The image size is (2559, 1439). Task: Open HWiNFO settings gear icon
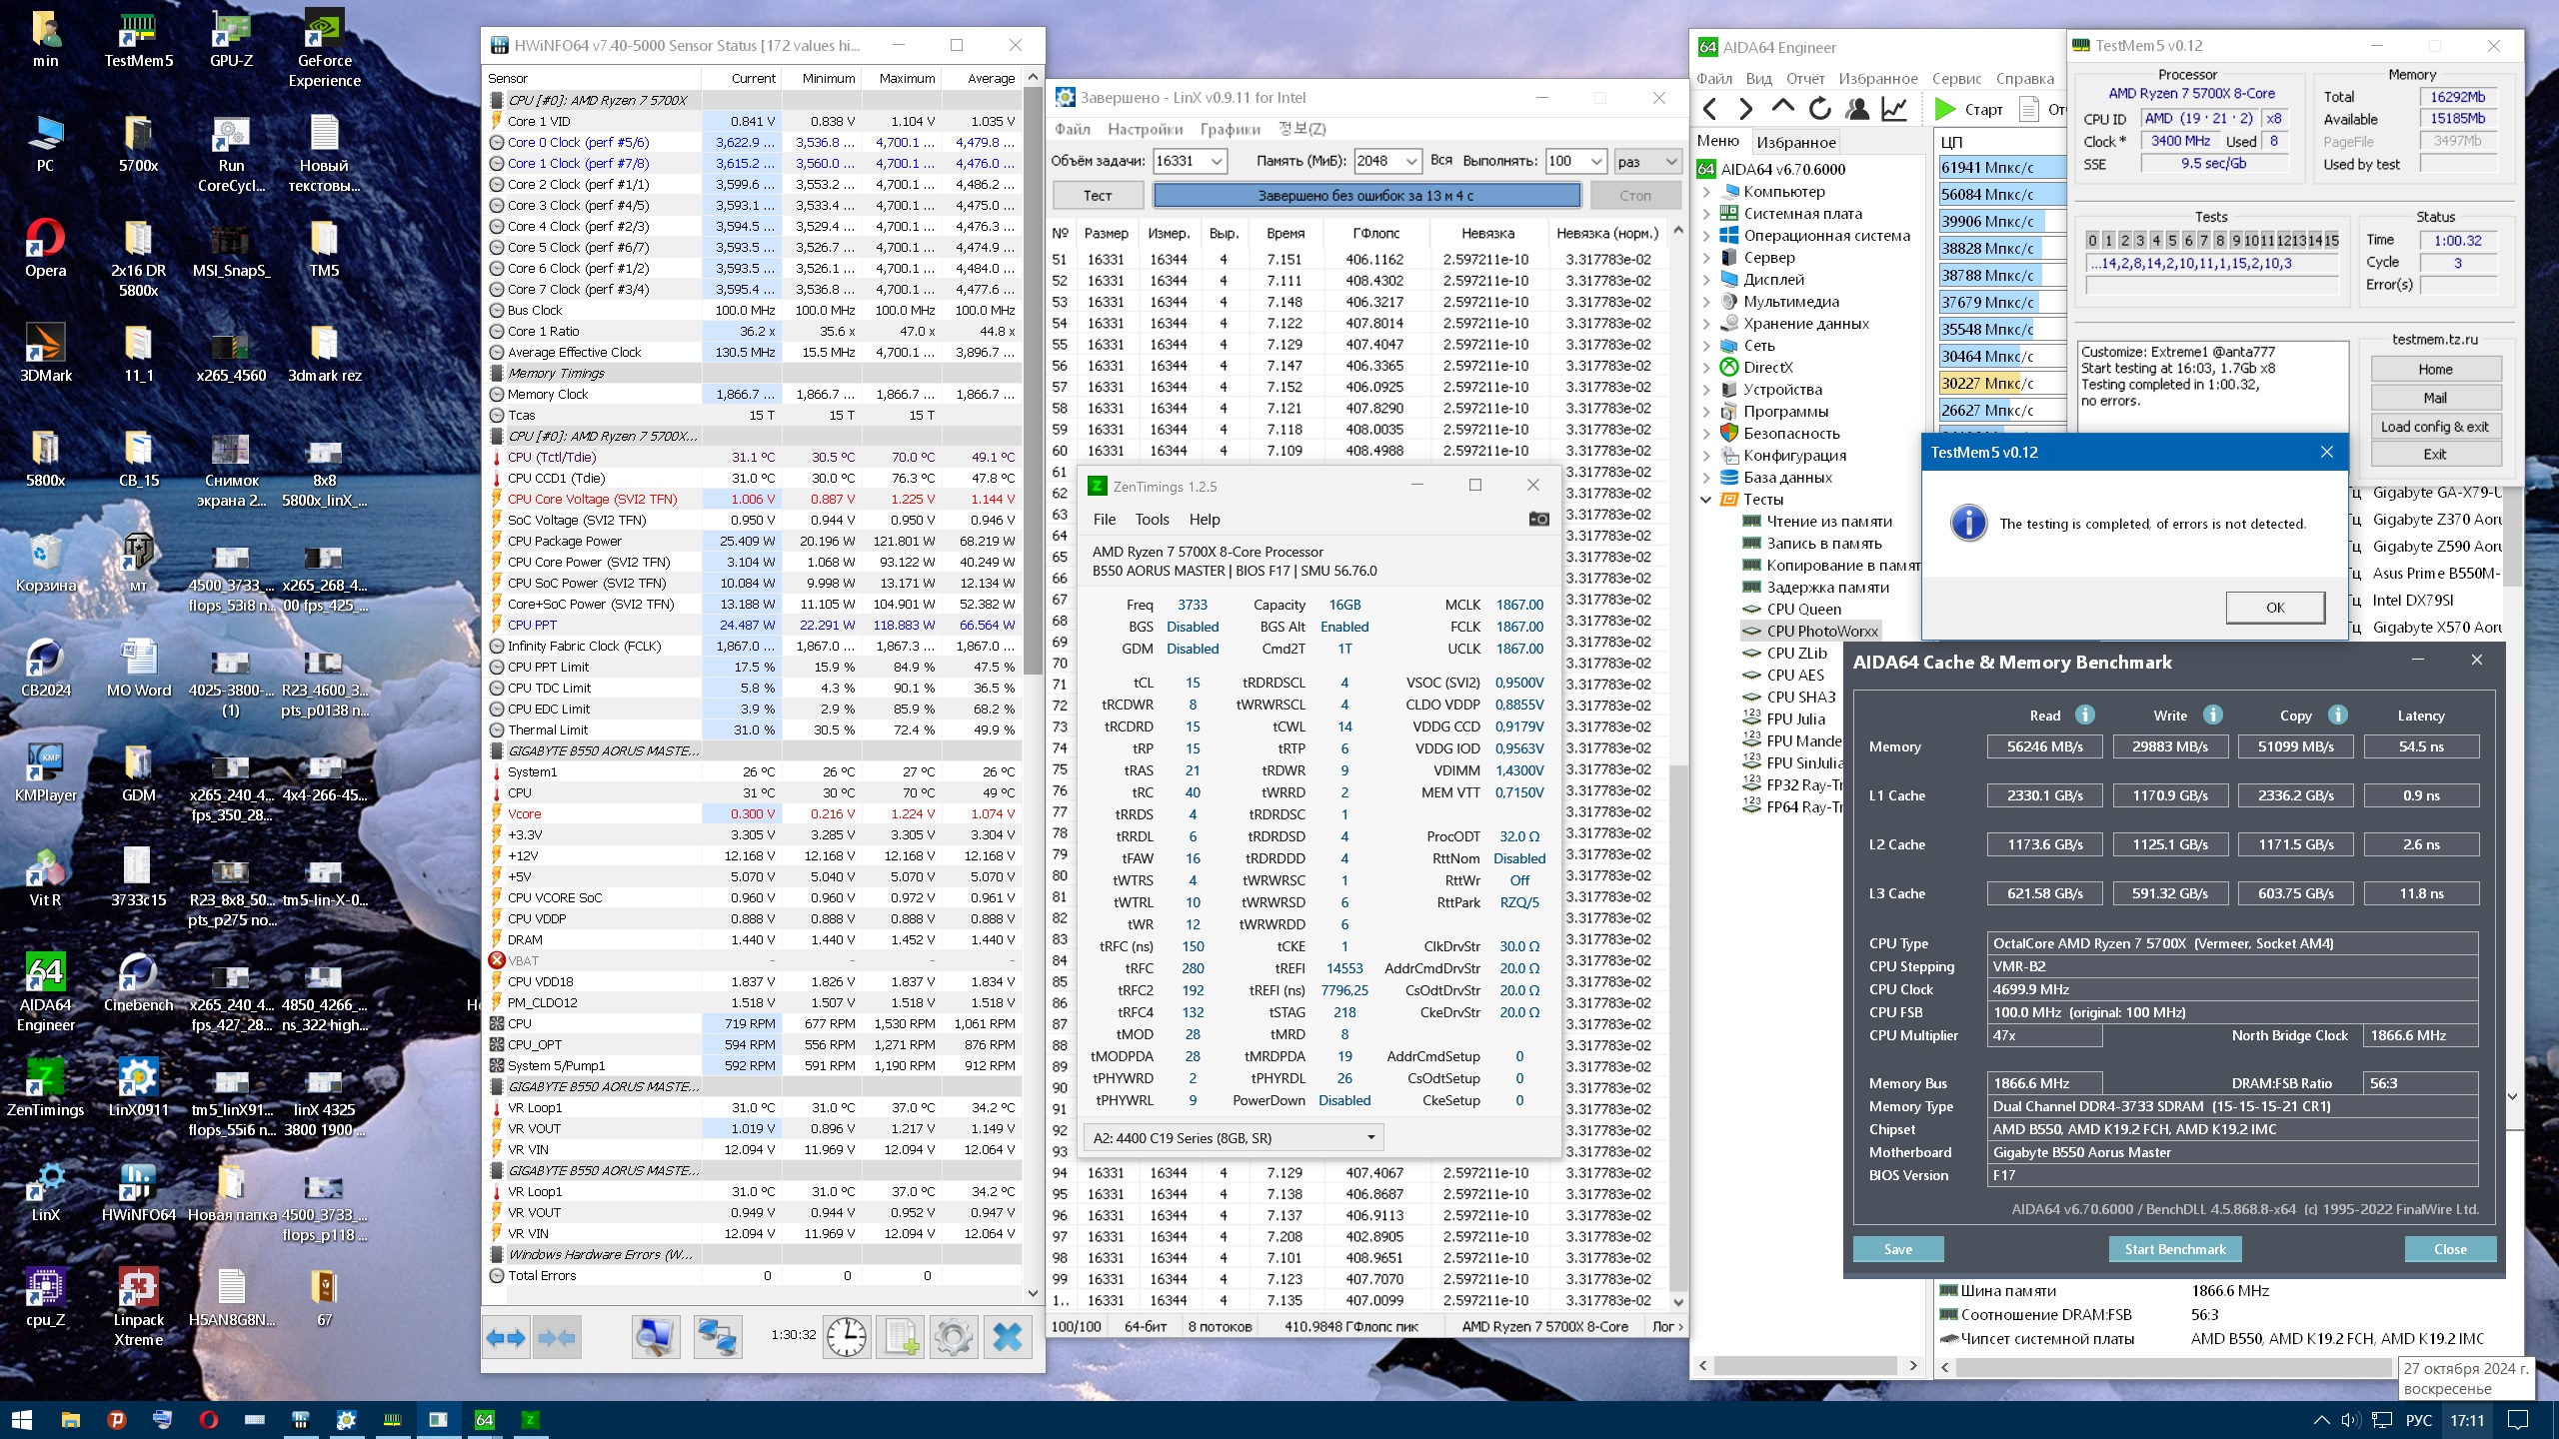click(953, 1336)
